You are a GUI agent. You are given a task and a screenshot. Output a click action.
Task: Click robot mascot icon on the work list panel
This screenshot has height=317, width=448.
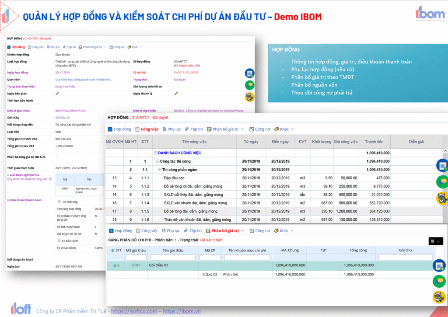tap(442, 198)
